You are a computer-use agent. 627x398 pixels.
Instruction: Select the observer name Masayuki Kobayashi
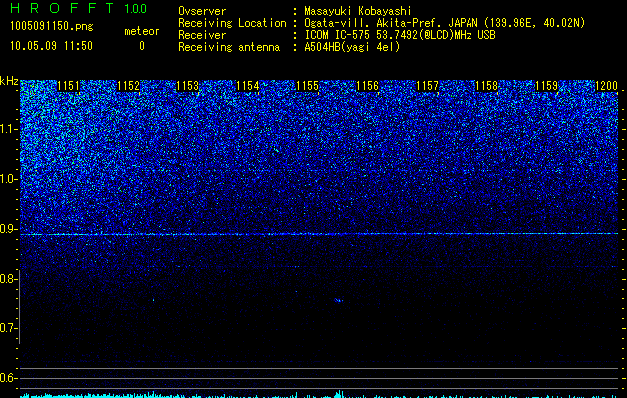point(358,11)
